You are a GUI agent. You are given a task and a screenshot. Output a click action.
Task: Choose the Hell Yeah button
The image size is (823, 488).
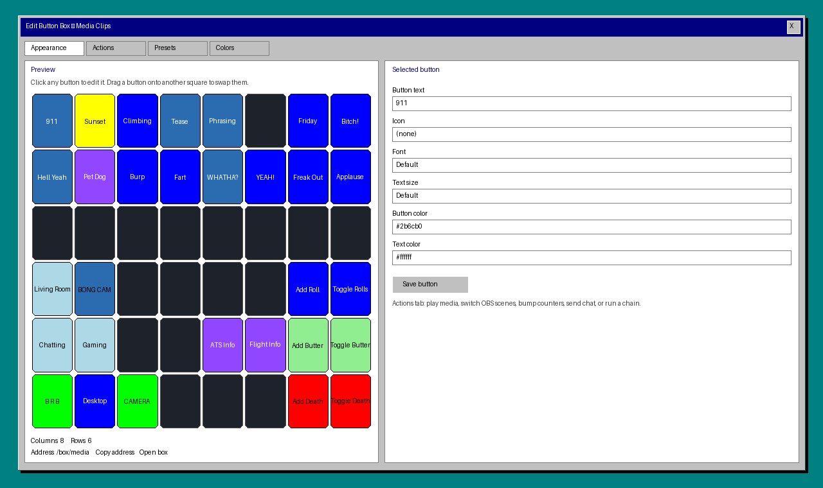[52, 177]
